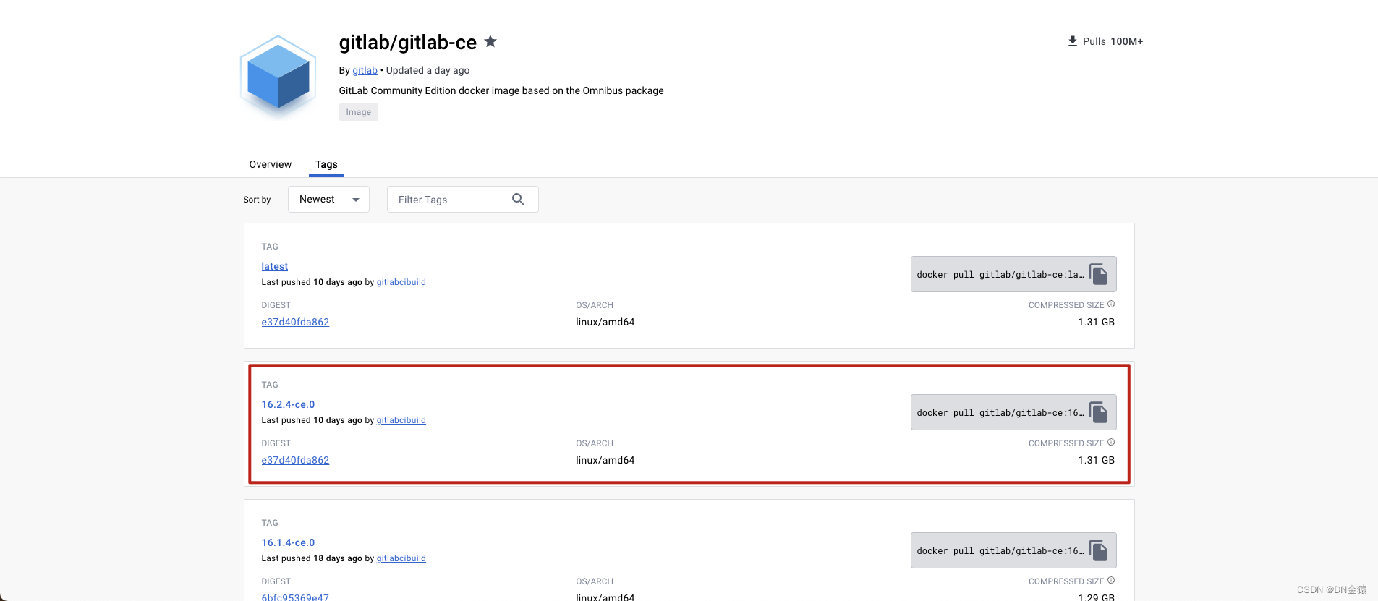Switch to the Overview tab
The image size is (1378, 601).
270,164
